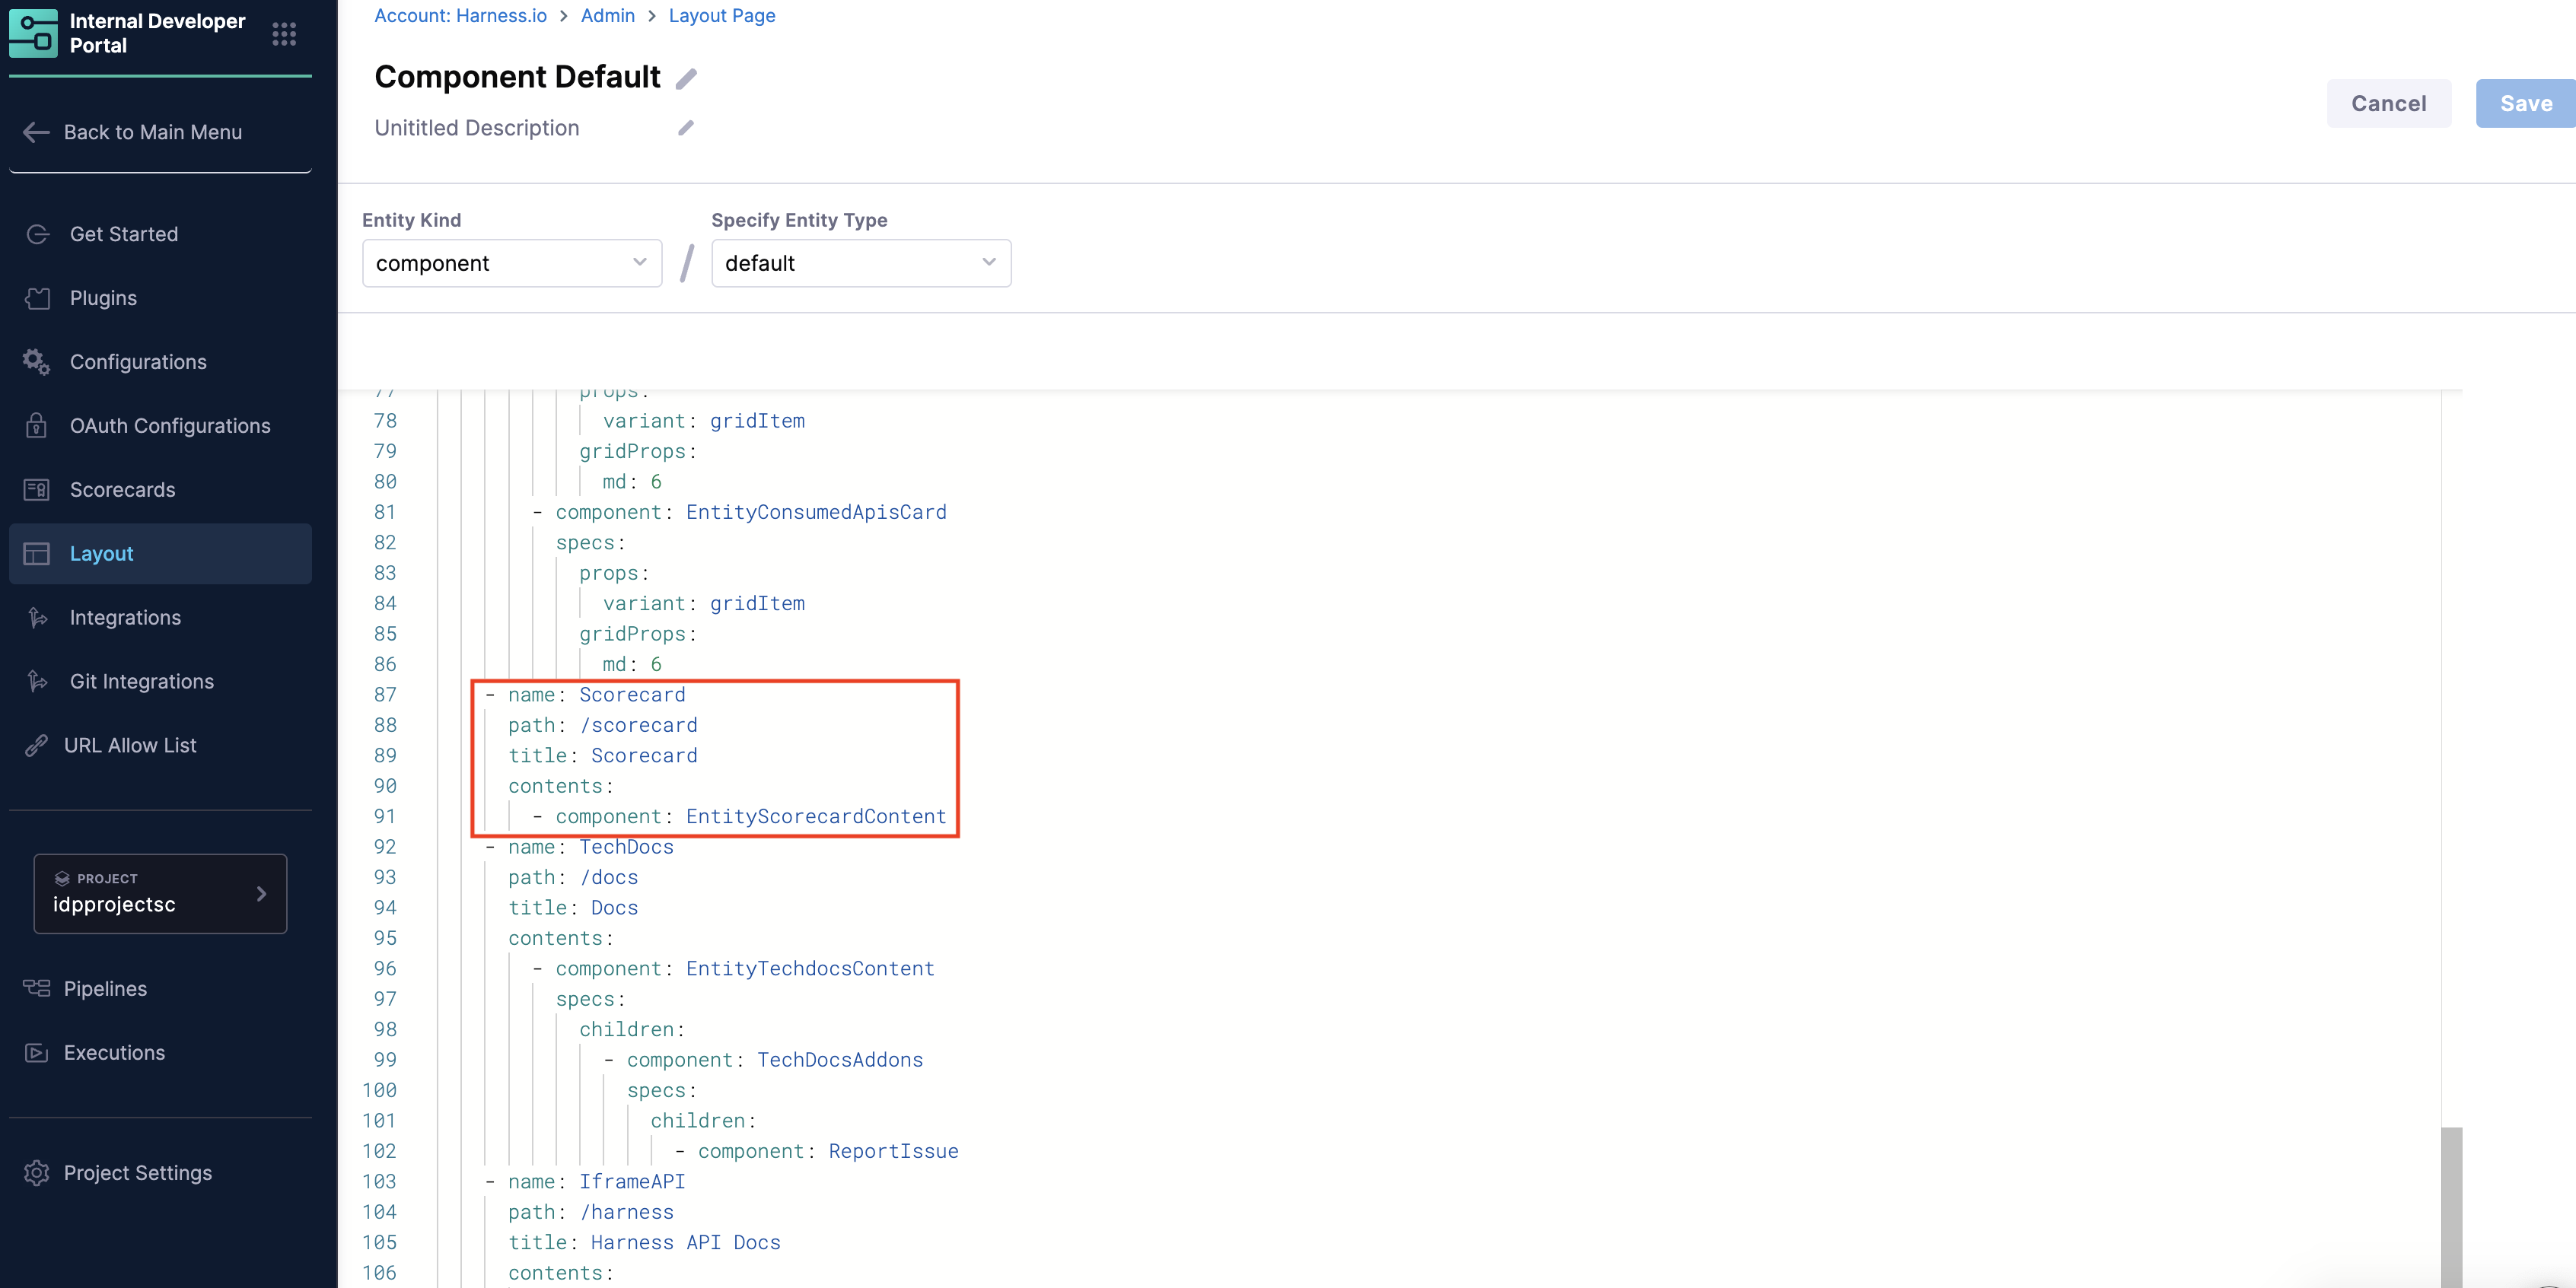
Task: Click the edit pencil next to Unititled Description
Action: click(x=686, y=128)
